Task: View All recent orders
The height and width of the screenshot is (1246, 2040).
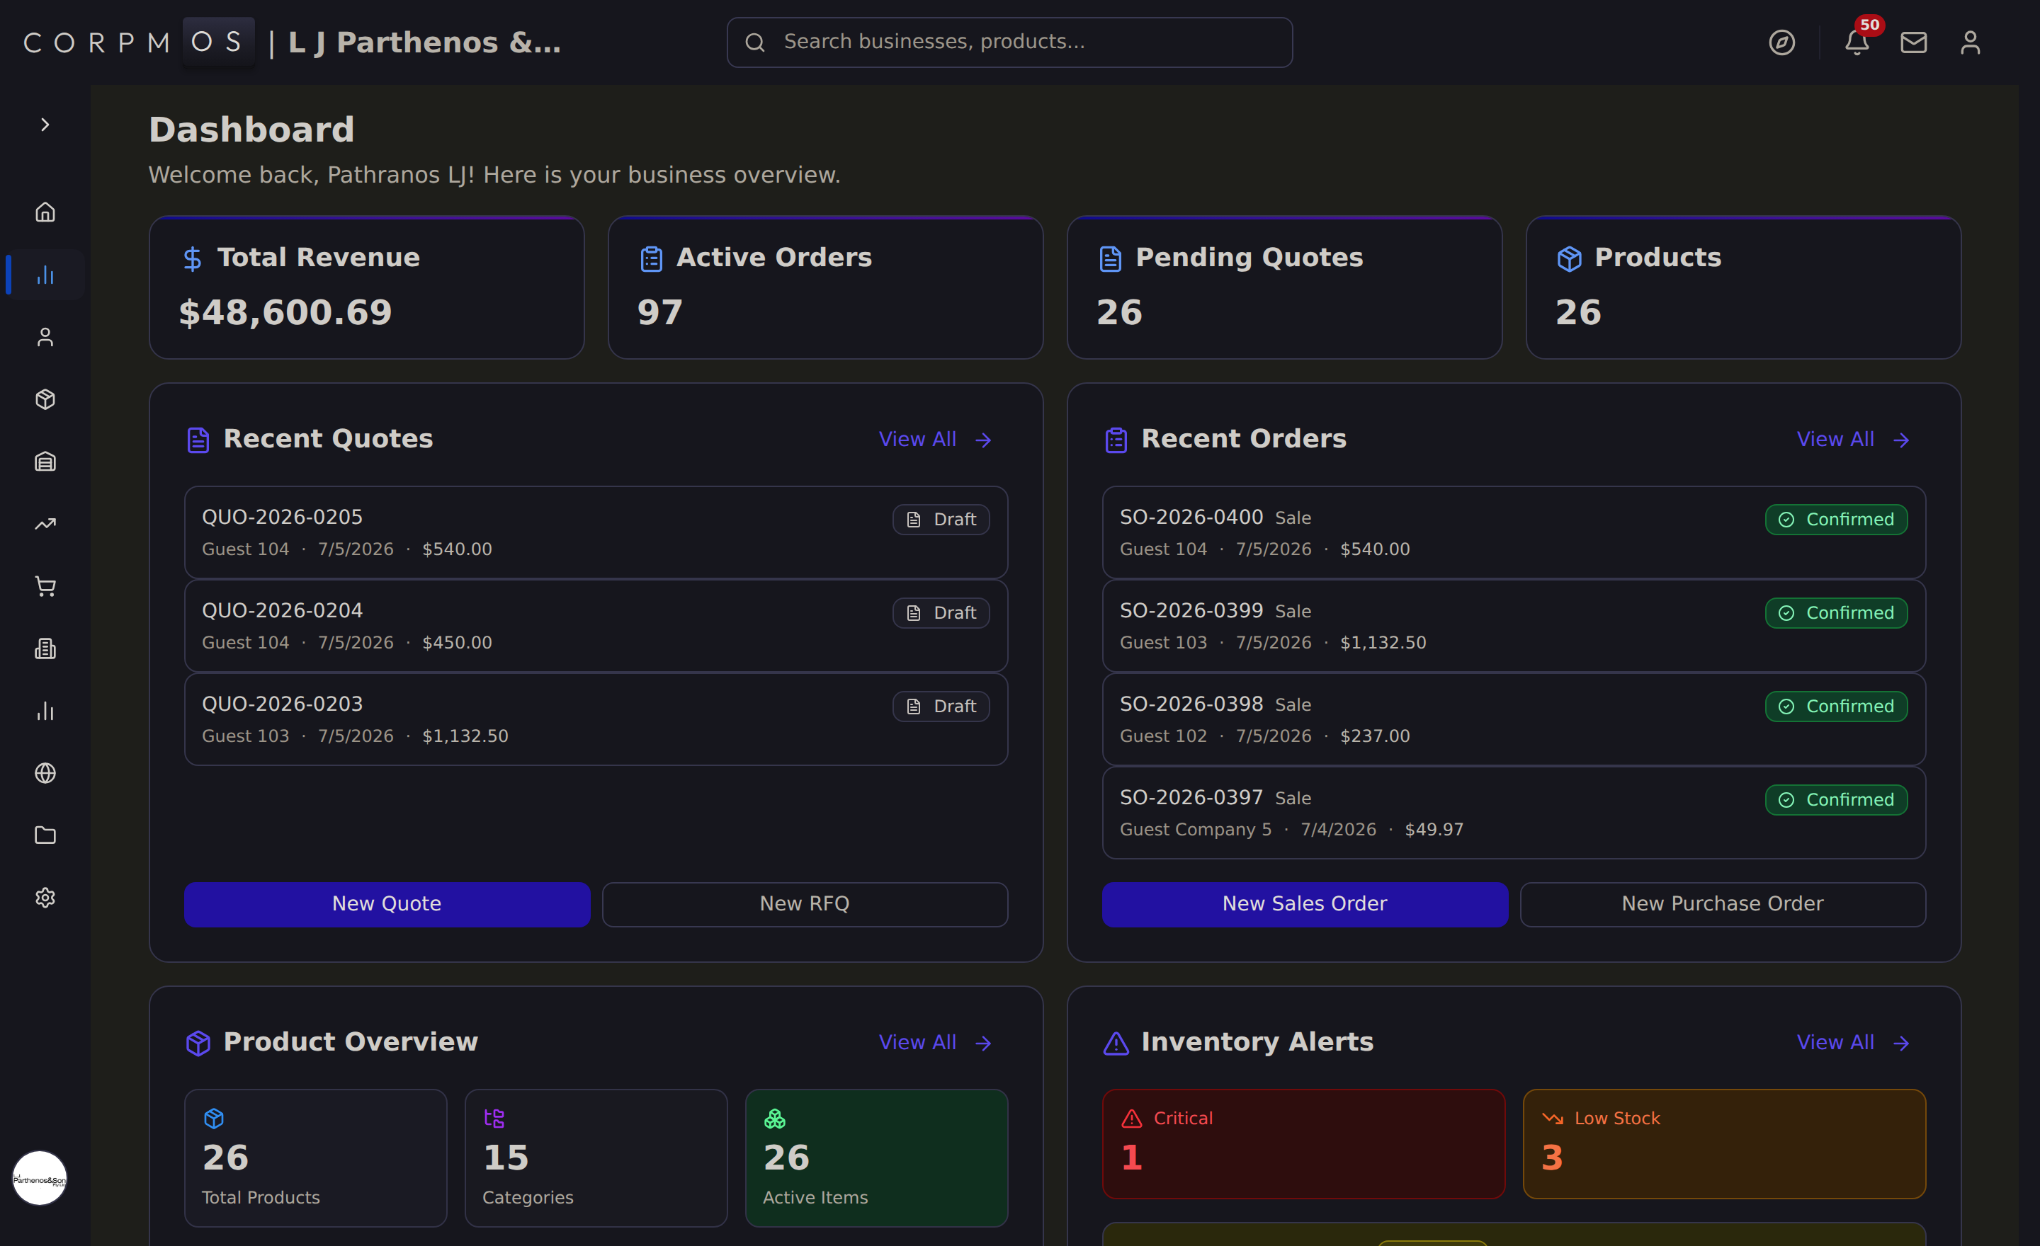Action: 1853,440
